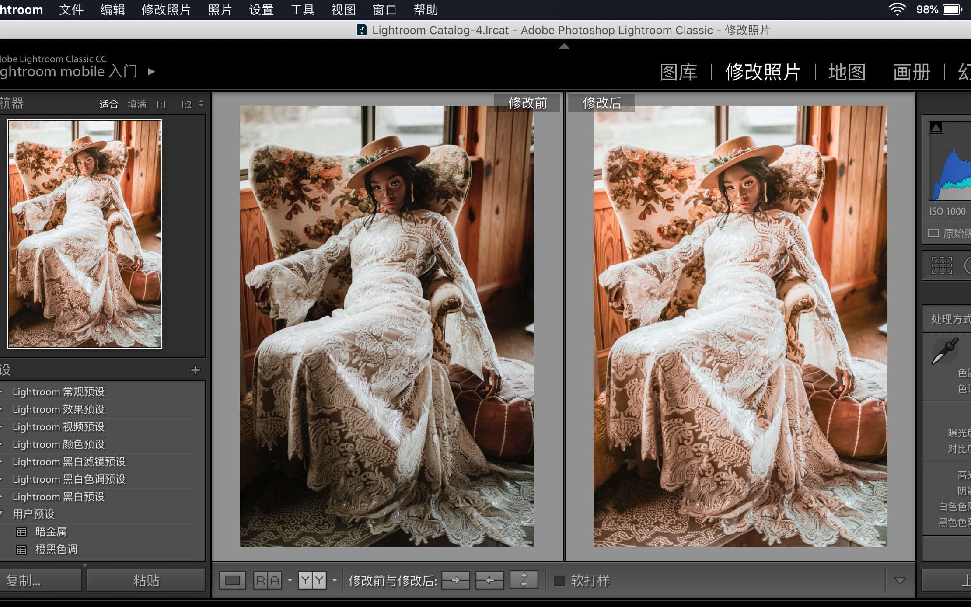Set navigator zoom to 1:2
The image size is (971, 607).
(186, 104)
